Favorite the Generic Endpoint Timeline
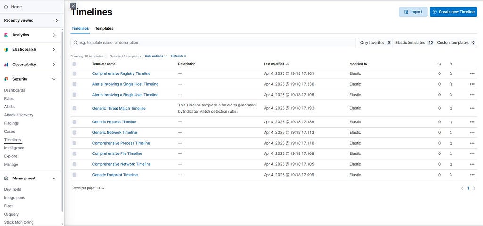 click(x=451, y=175)
